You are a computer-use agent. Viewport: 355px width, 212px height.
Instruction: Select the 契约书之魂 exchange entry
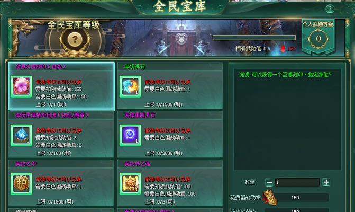(170, 183)
